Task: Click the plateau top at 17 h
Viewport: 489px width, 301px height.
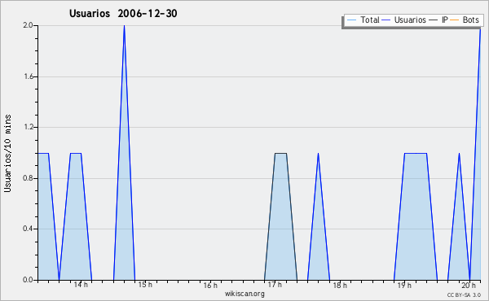Action: click(280, 153)
